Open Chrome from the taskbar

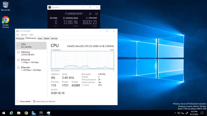(x=26, y=113)
